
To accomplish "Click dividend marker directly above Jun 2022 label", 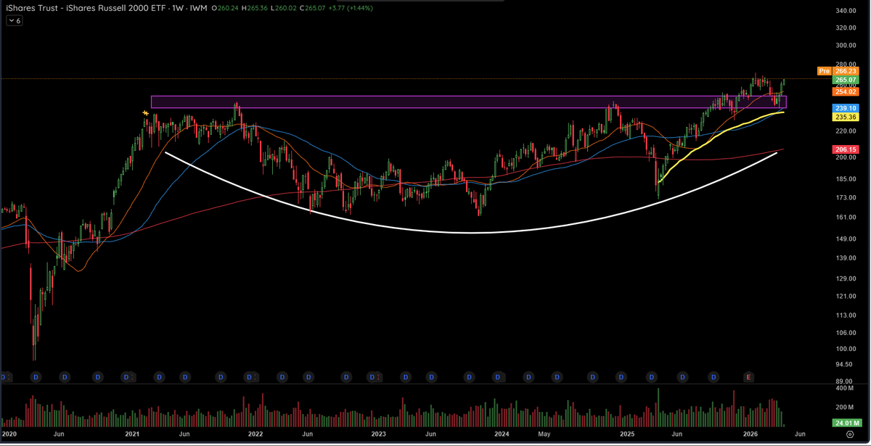I will tap(309, 378).
